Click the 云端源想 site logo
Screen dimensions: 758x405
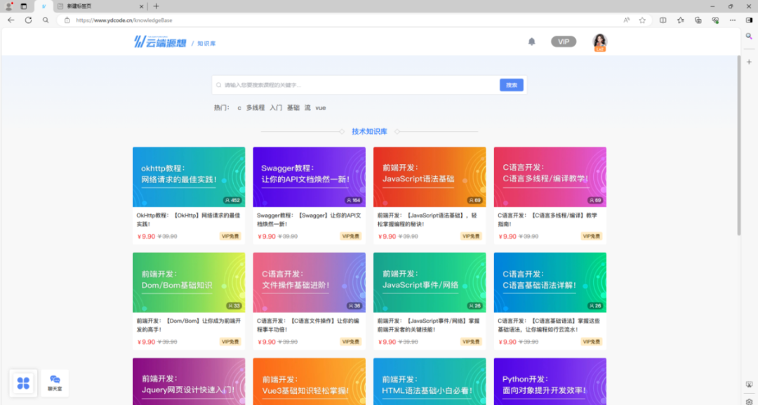(x=160, y=42)
